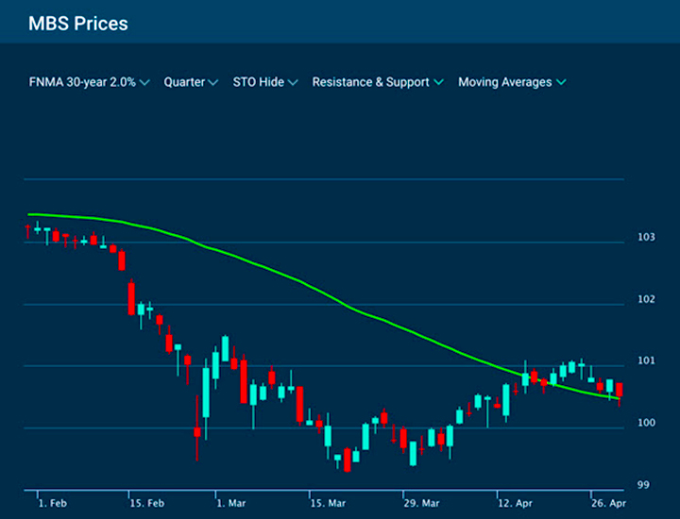Click the chevron arrow beside STO Hide
The height and width of the screenshot is (519, 680).
click(x=293, y=83)
